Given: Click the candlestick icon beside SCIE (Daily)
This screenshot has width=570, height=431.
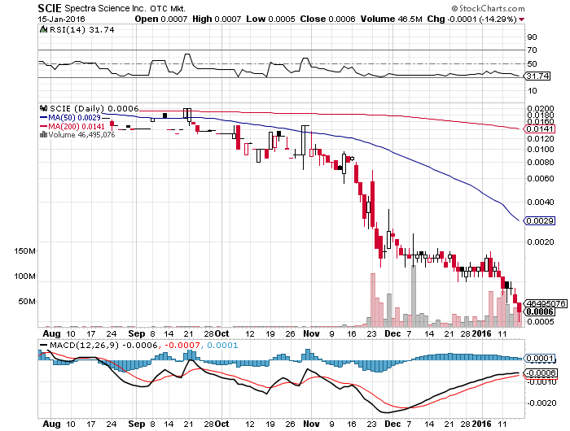Looking at the screenshot, I should coord(44,108).
